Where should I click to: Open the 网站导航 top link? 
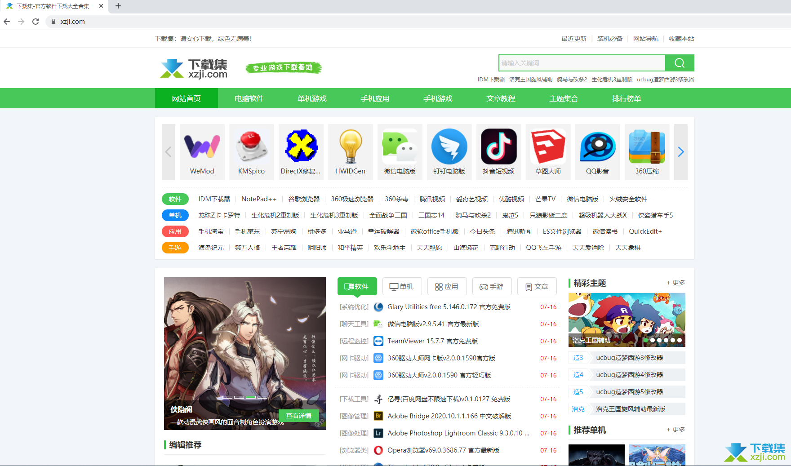click(x=646, y=39)
